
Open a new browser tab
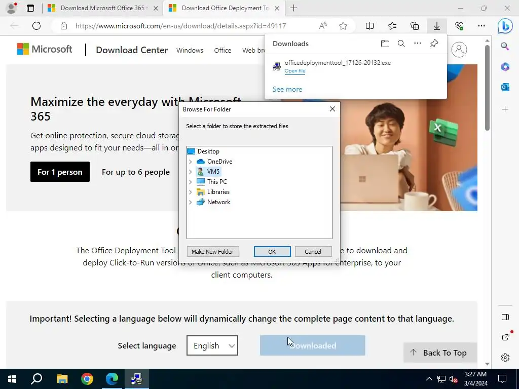point(293,8)
